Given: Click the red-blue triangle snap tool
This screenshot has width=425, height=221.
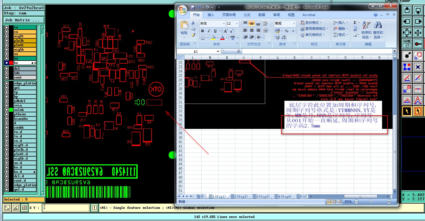Looking at the screenshot, I should pos(407,100).
